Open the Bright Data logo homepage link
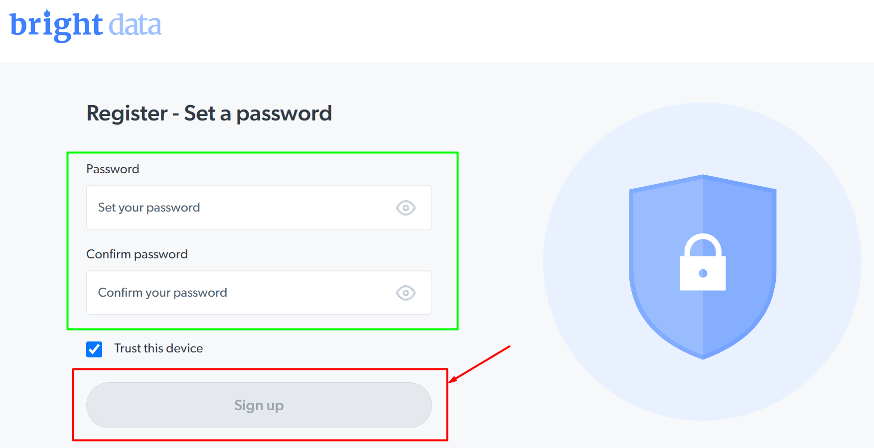The image size is (874, 448). point(85,25)
